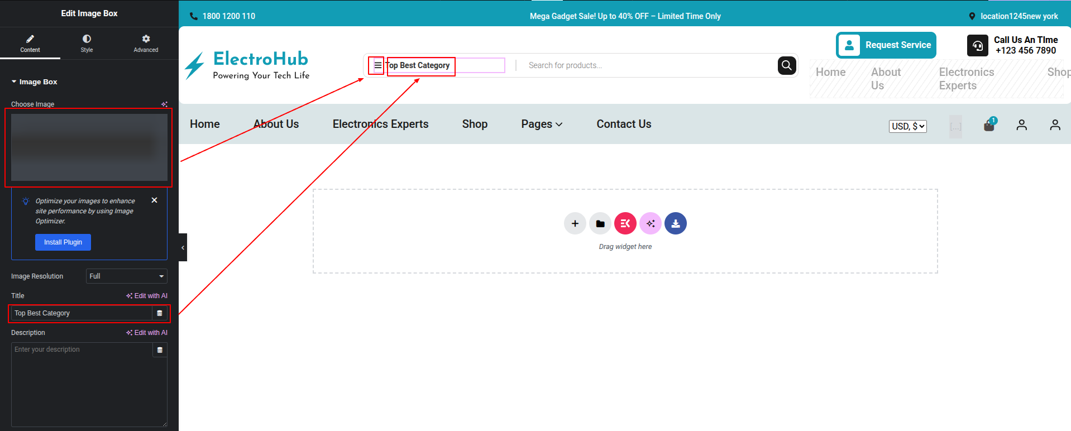Click the hamburger icon beside Top Best Category
Screen dimensions: 1071x431
pyautogui.click(x=377, y=65)
